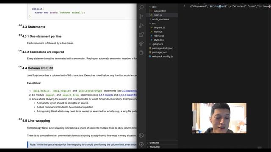This screenshot has width=271, height=152.
Task: Click the 4.3.2 Semicolons are required heading
Action: click(43, 52)
